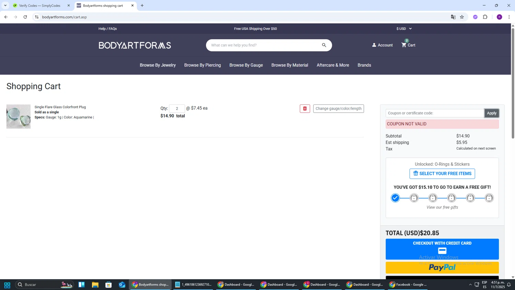This screenshot has width=515, height=290.
Task: Click the browser address bar URL
Action: pyautogui.click(x=64, y=17)
